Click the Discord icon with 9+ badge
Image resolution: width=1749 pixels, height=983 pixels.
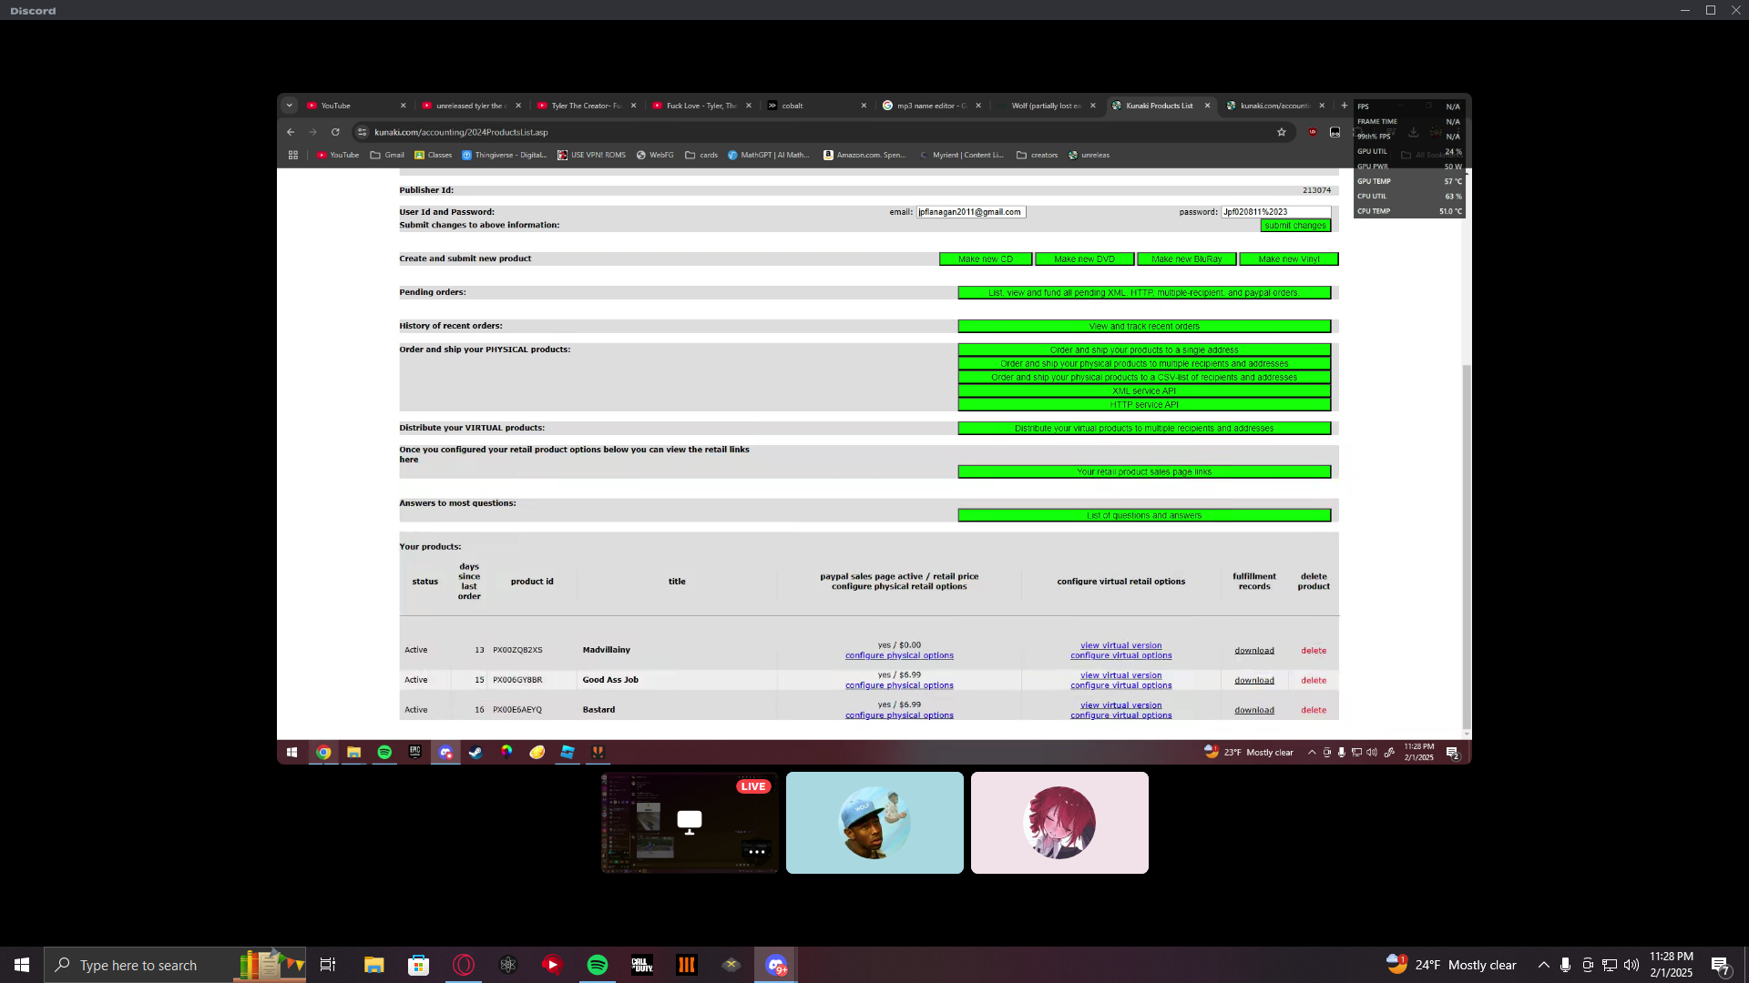pos(776,965)
